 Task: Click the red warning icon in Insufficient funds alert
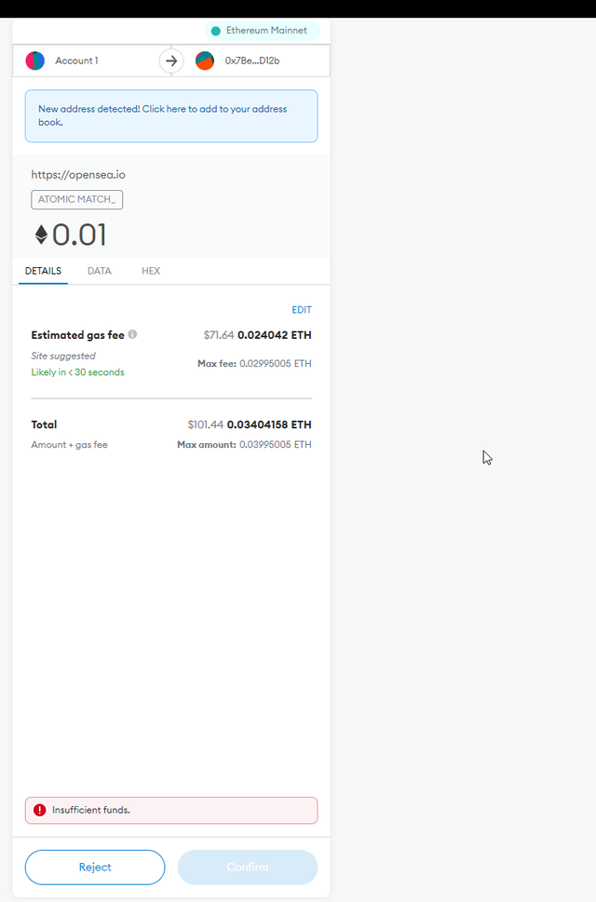pos(39,810)
